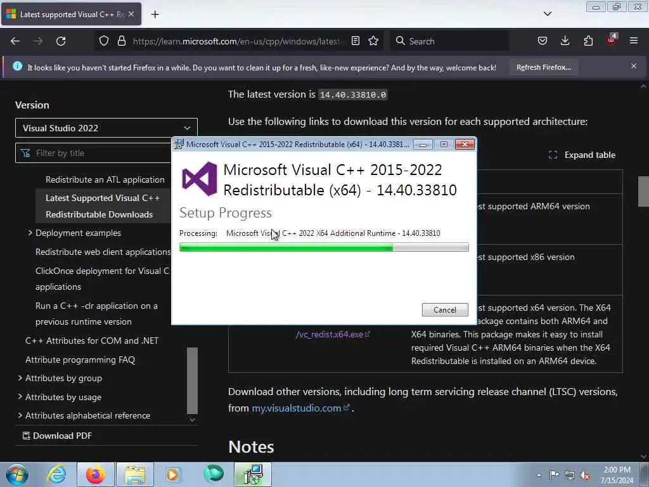
Task: Click the Refresh Firefox... button
Action: coord(543,67)
